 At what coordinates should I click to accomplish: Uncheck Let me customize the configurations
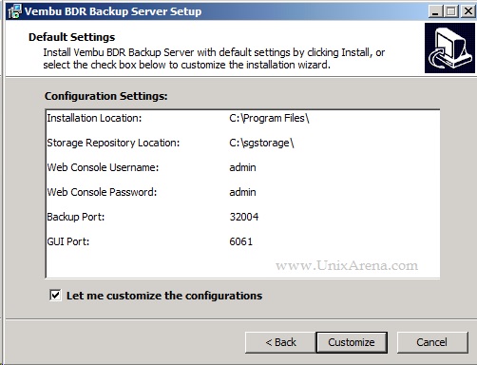55,296
